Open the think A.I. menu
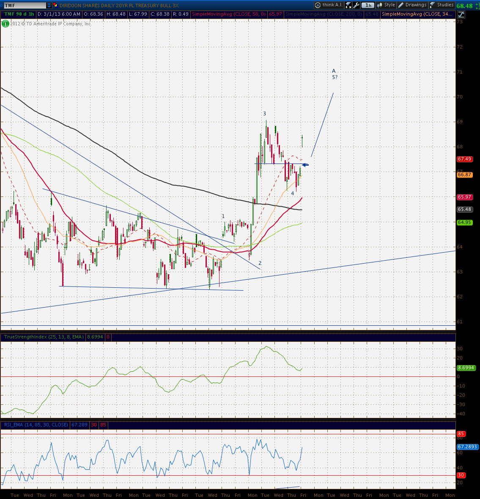Image resolution: width=480 pixels, height=499 pixels. click(x=328, y=5)
